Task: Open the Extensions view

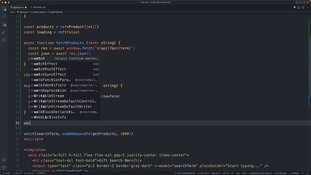Action: coord(4,40)
